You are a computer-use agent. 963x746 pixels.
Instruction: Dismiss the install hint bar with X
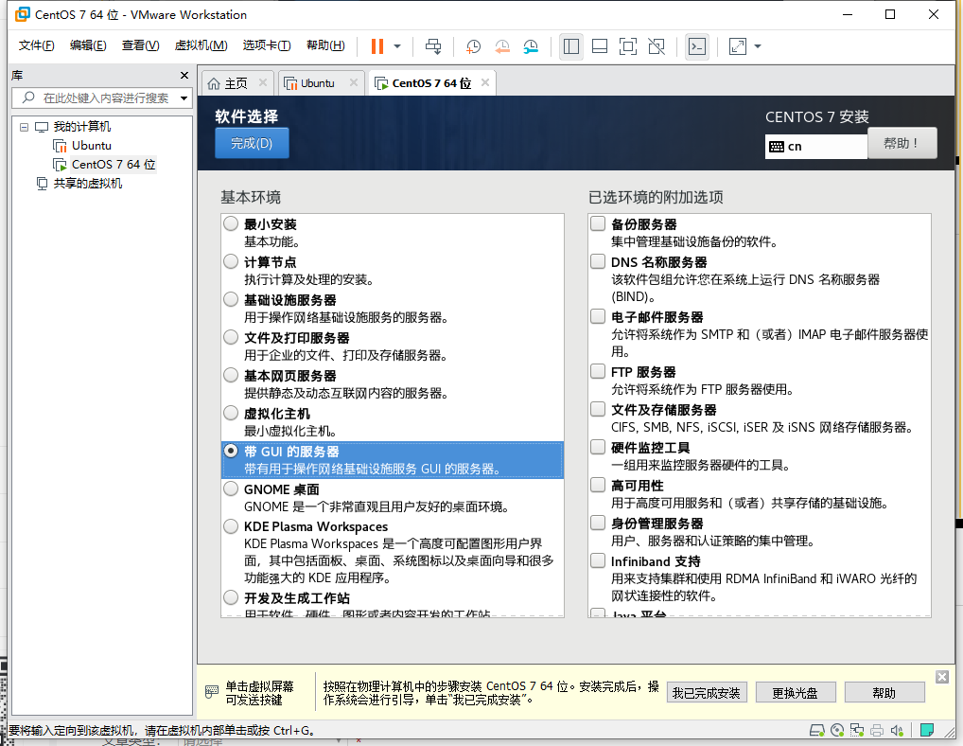click(x=942, y=677)
